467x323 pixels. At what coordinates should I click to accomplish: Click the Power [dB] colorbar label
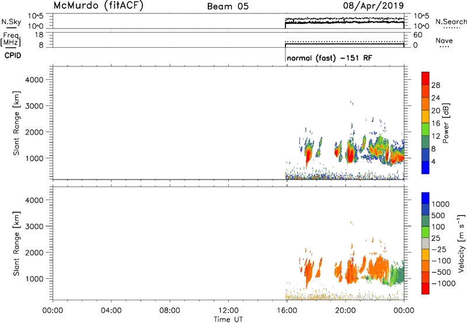pos(445,123)
